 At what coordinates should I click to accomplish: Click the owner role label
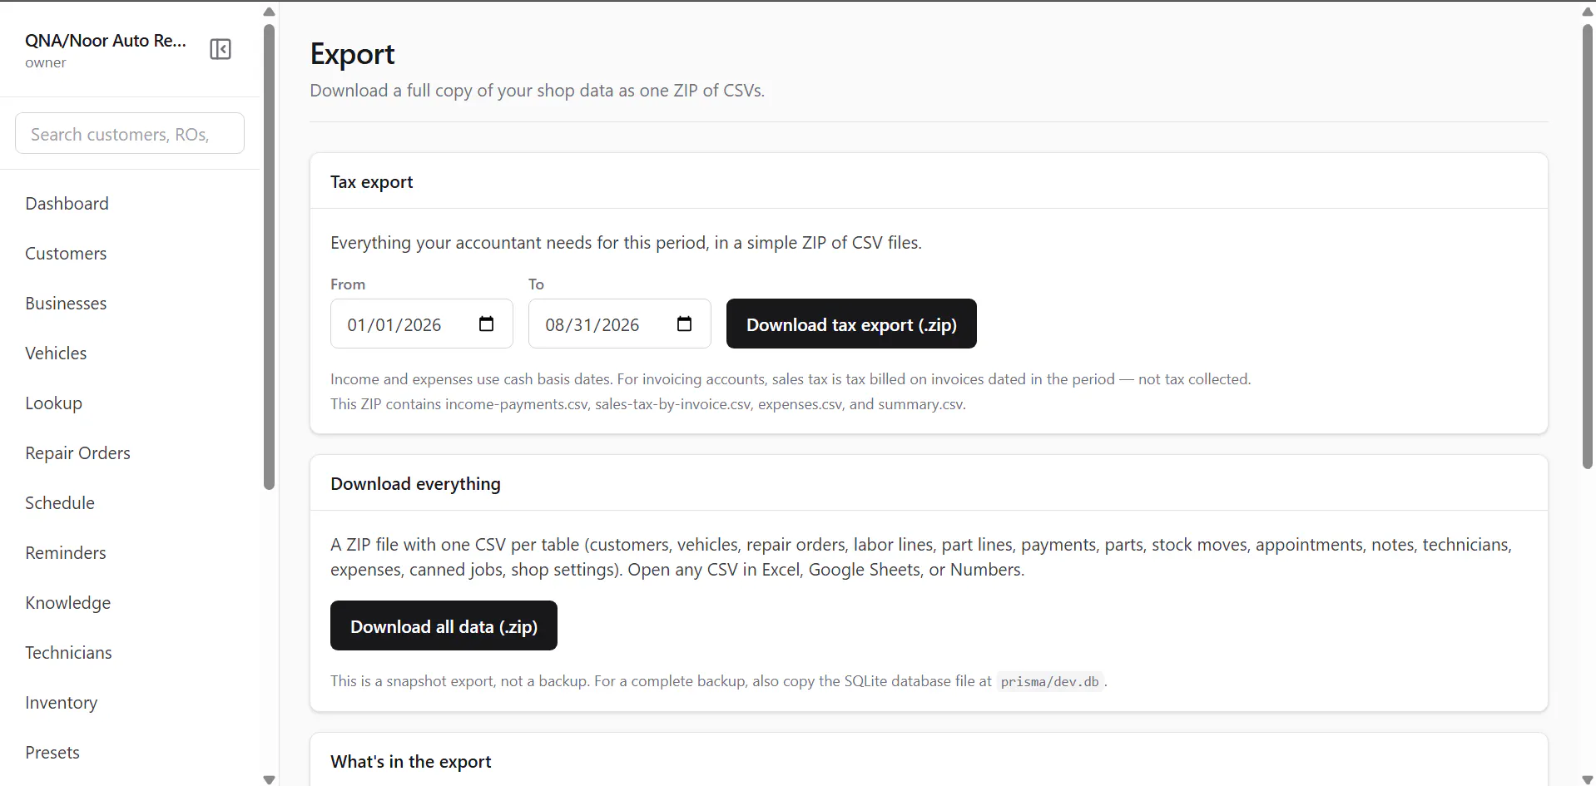[46, 63]
